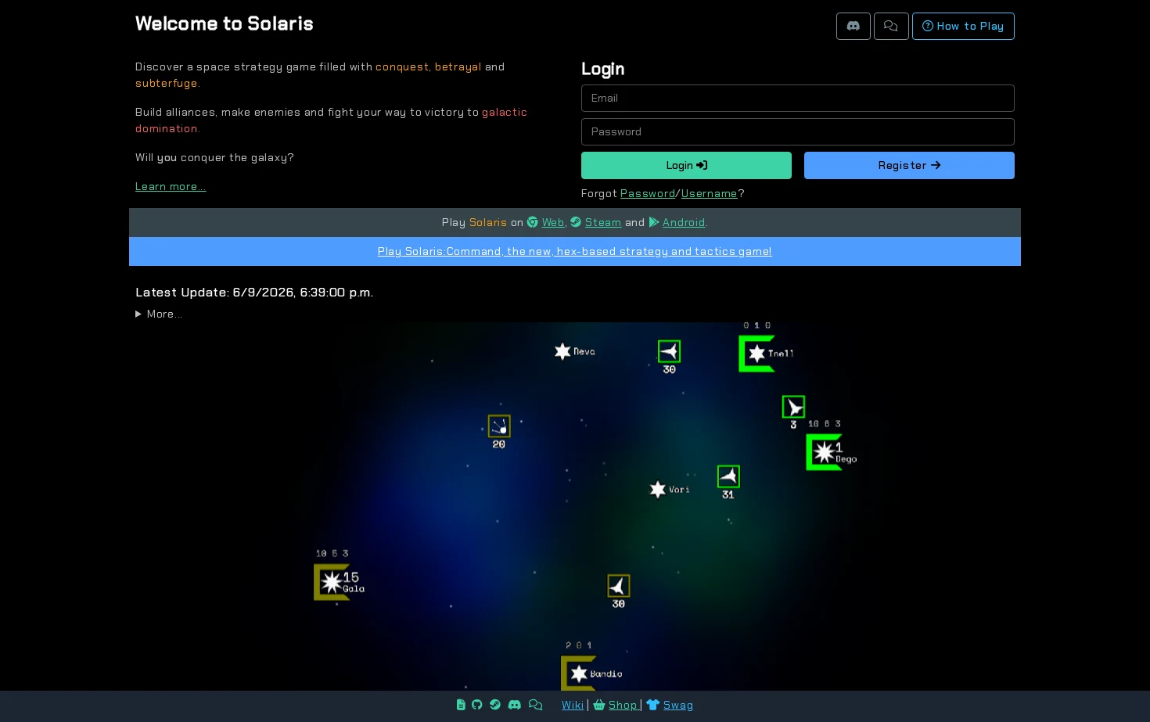Open the How to Play guide
This screenshot has width=1150, height=722.
(x=963, y=26)
